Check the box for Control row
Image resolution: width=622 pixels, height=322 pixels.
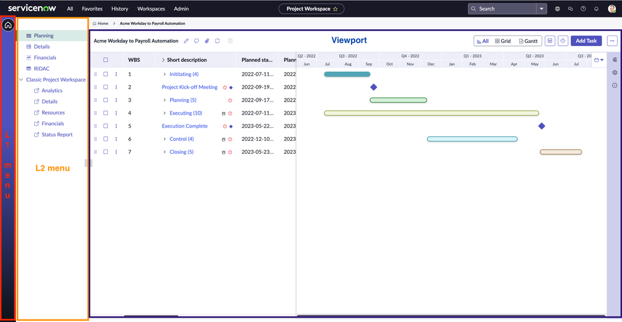pyautogui.click(x=105, y=139)
